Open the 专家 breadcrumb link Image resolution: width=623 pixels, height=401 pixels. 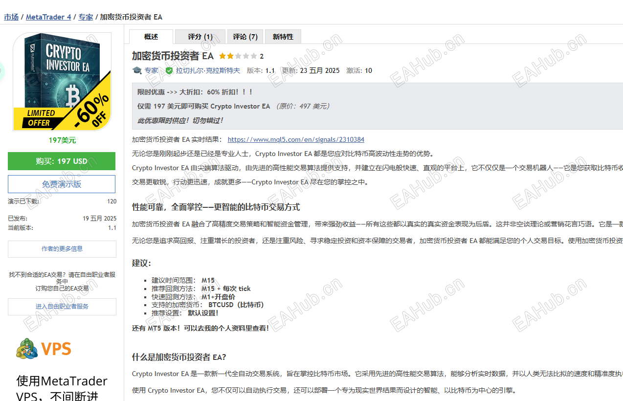point(86,17)
